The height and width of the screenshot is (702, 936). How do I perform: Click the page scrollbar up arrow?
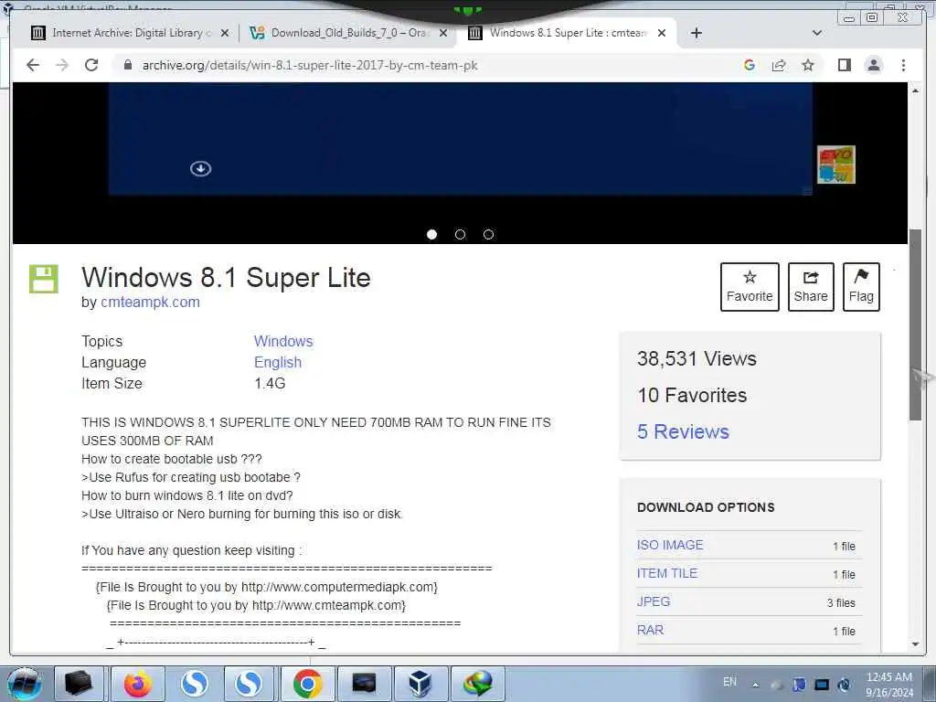(916, 90)
